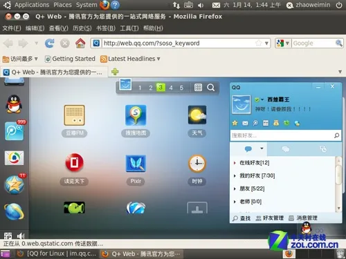Switch to desktop page 2

pos(150,88)
